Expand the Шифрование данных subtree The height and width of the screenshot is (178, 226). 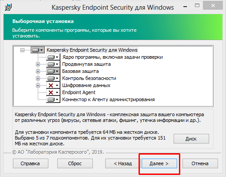tap(38, 86)
